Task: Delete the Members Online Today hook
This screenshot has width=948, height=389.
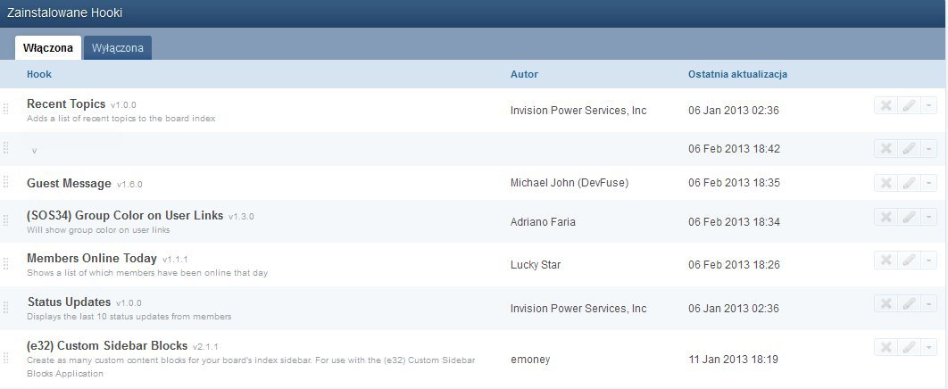Action: click(886, 260)
